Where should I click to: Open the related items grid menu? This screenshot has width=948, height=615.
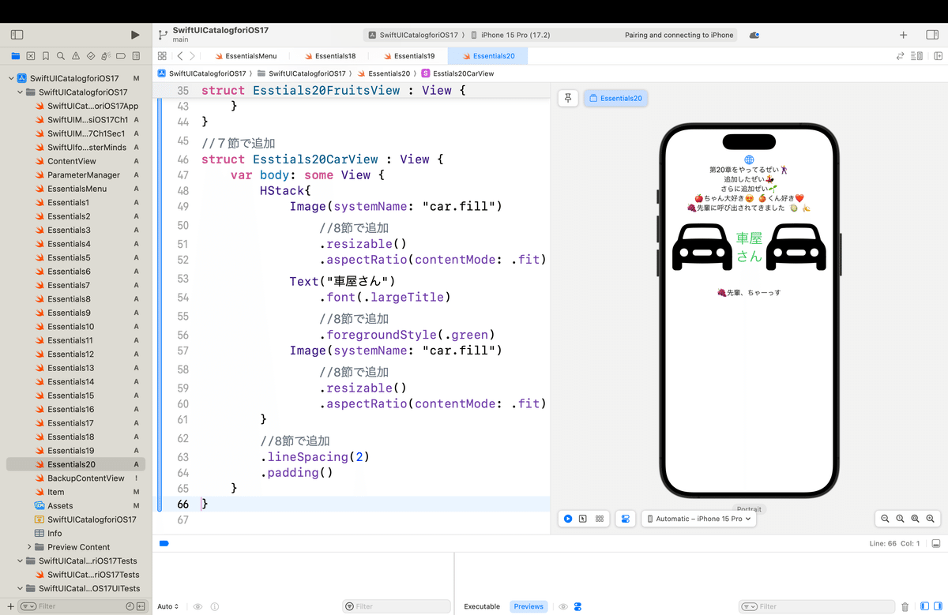coord(162,56)
